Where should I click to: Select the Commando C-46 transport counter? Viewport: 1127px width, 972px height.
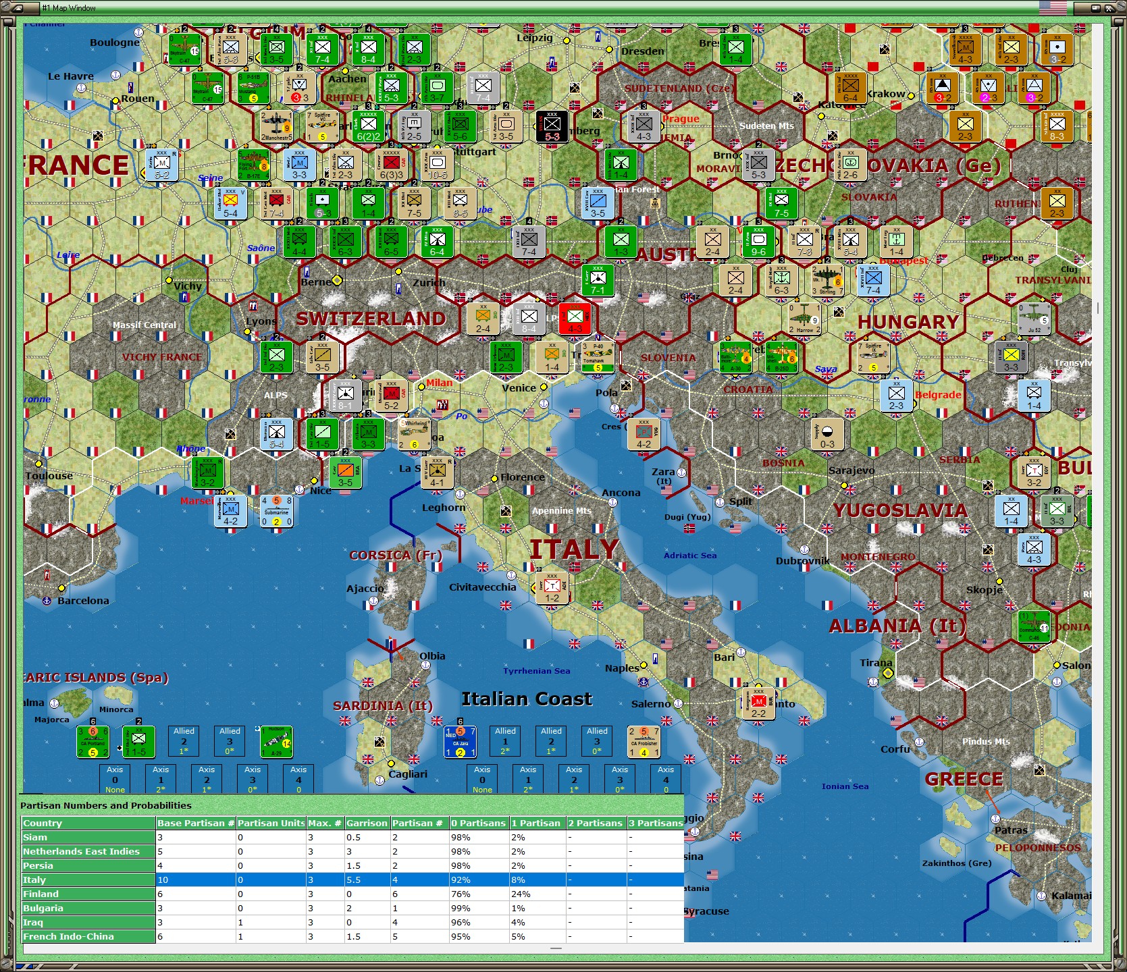[x=1034, y=626]
